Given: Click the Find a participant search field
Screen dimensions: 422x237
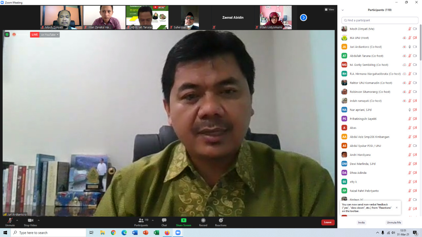Looking at the screenshot, I should point(380,20).
